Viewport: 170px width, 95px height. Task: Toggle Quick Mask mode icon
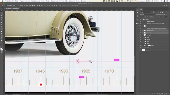point(2,52)
